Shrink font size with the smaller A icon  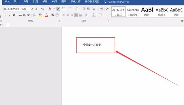coord(36,9)
